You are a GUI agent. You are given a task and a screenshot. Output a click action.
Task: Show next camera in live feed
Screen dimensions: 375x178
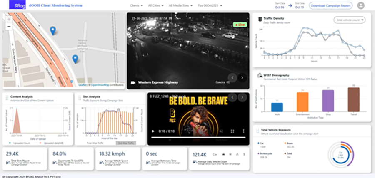coord(242,77)
